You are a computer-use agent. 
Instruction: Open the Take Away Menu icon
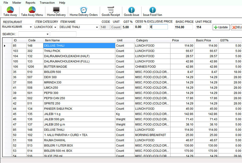click(x=32, y=10)
